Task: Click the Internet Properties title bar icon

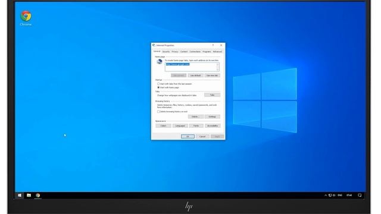Action: [154, 45]
